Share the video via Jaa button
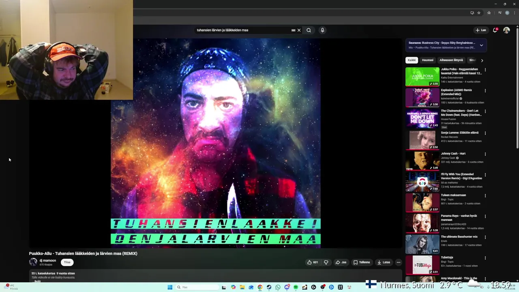 (x=341, y=262)
